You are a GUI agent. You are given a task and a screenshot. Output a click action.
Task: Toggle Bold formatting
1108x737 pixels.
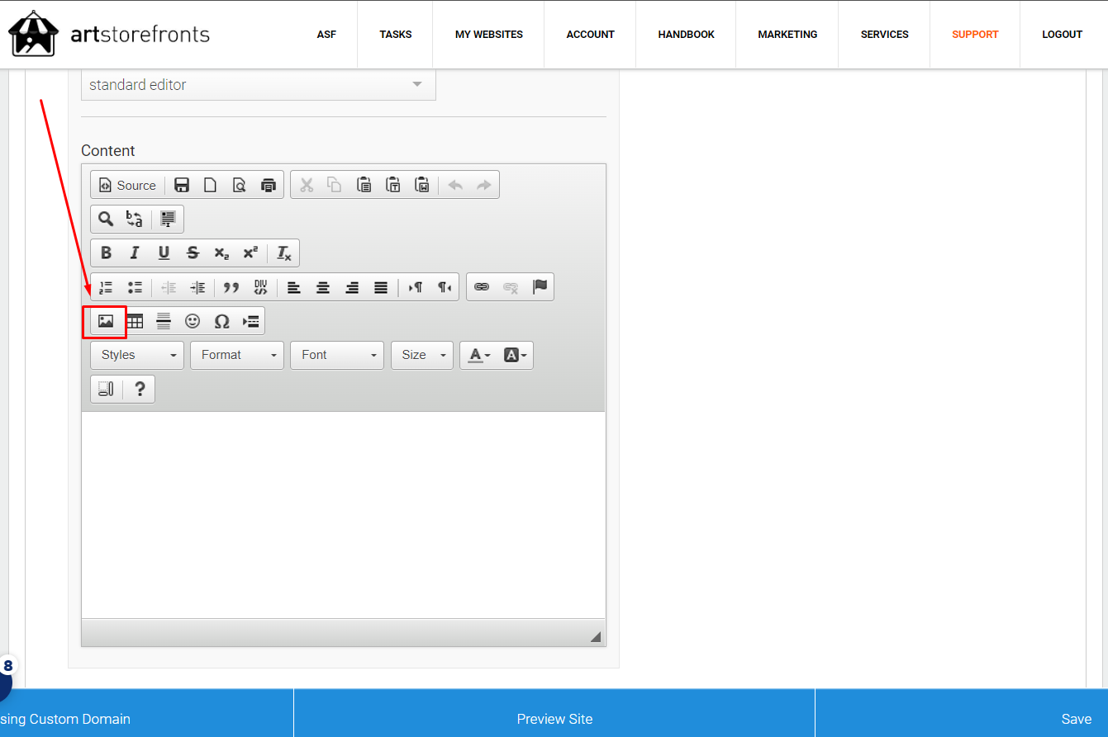coord(106,253)
